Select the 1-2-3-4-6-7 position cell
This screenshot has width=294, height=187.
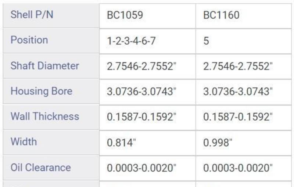[x=131, y=40]
